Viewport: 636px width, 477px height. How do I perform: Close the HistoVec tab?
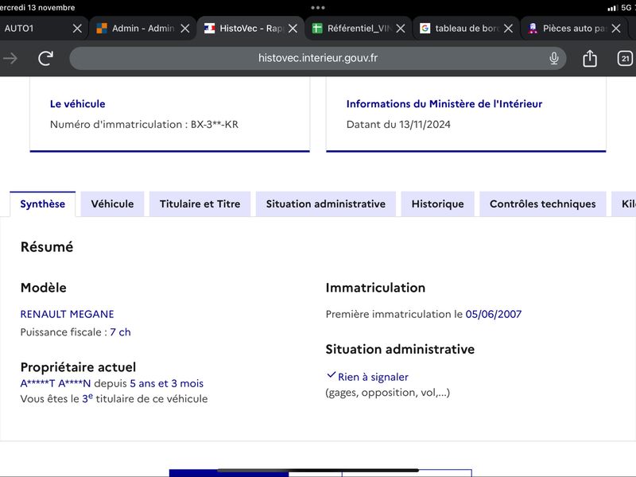(293, 29)
